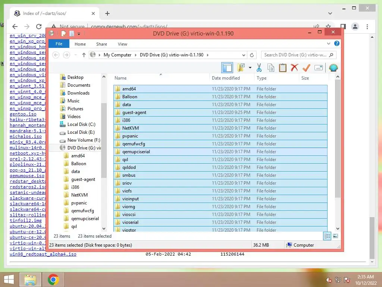Click Explorer's Forward arrow button
Screen dimensions: 382x287
pyautogui.click(x=66, y=55)
